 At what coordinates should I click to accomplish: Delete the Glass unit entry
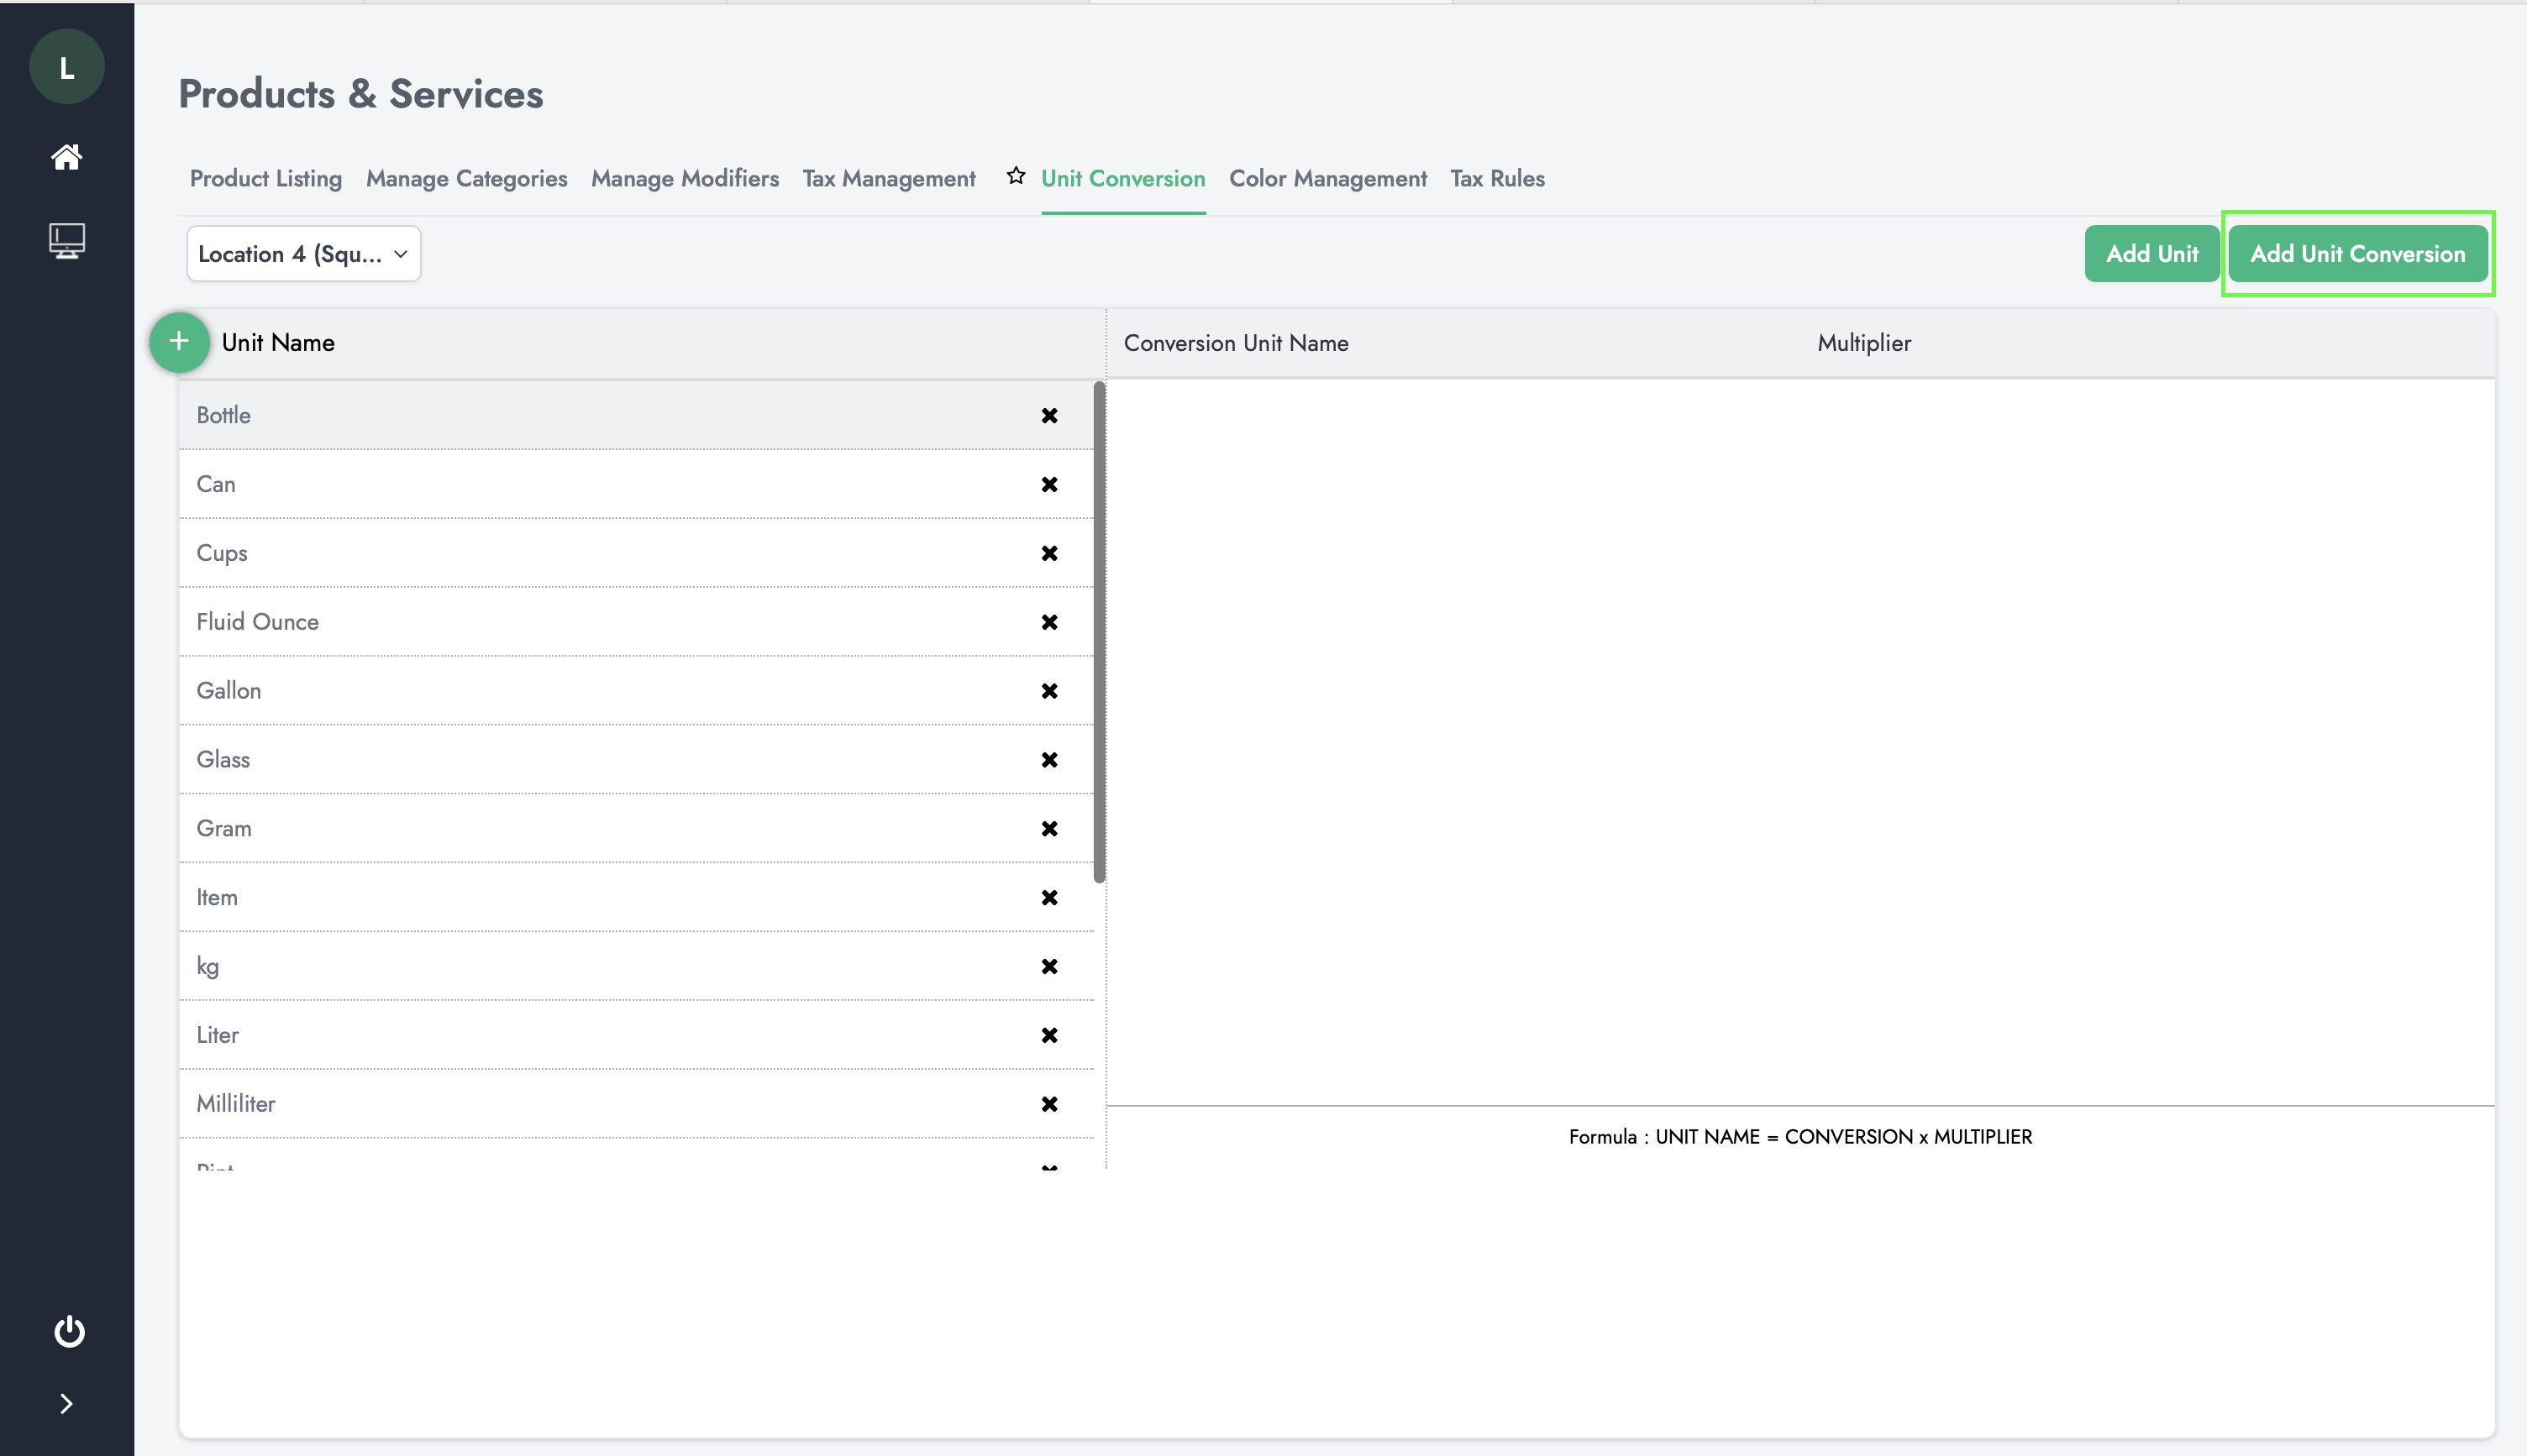coord(1048,758)
